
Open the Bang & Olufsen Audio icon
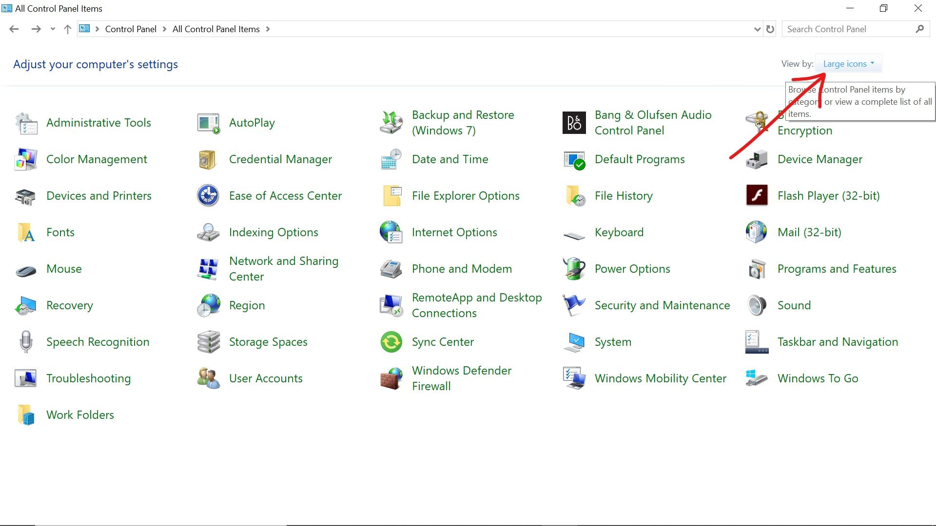[574, 123]
